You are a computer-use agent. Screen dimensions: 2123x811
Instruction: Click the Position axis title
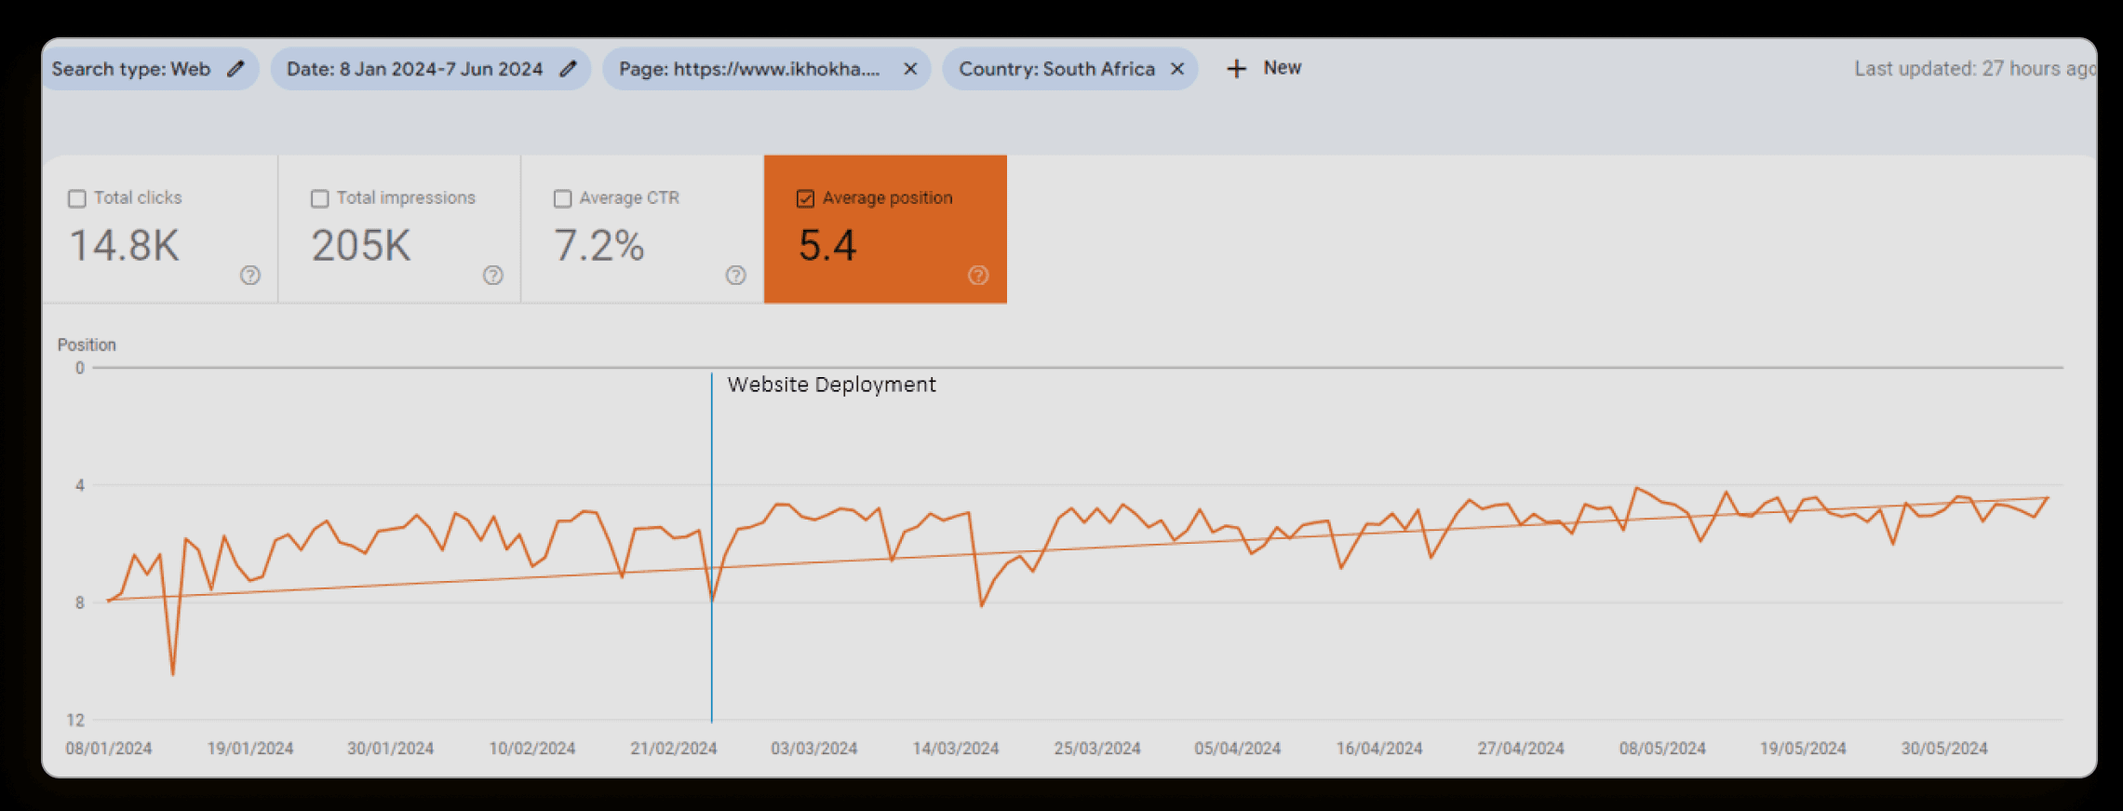(87, 345)
